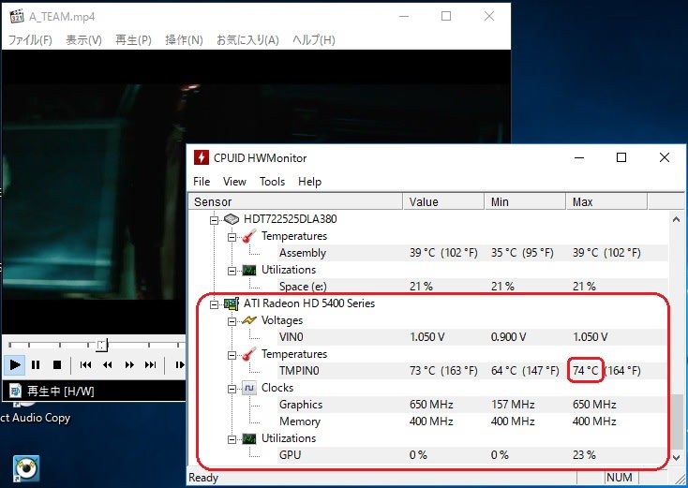Viewport: 688px width, 488px height.
Task: Click the Max column header
Action: [x=606, y=201]
